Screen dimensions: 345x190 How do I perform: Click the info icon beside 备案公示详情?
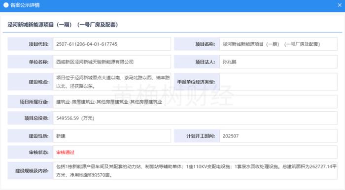tap(6, 5)
